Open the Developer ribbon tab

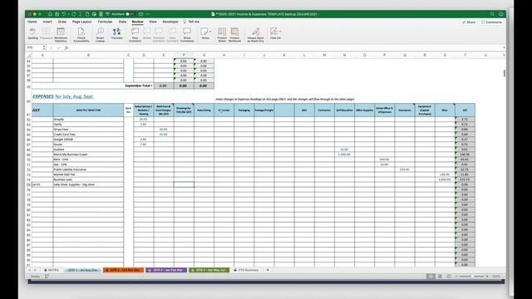point(170,22)
